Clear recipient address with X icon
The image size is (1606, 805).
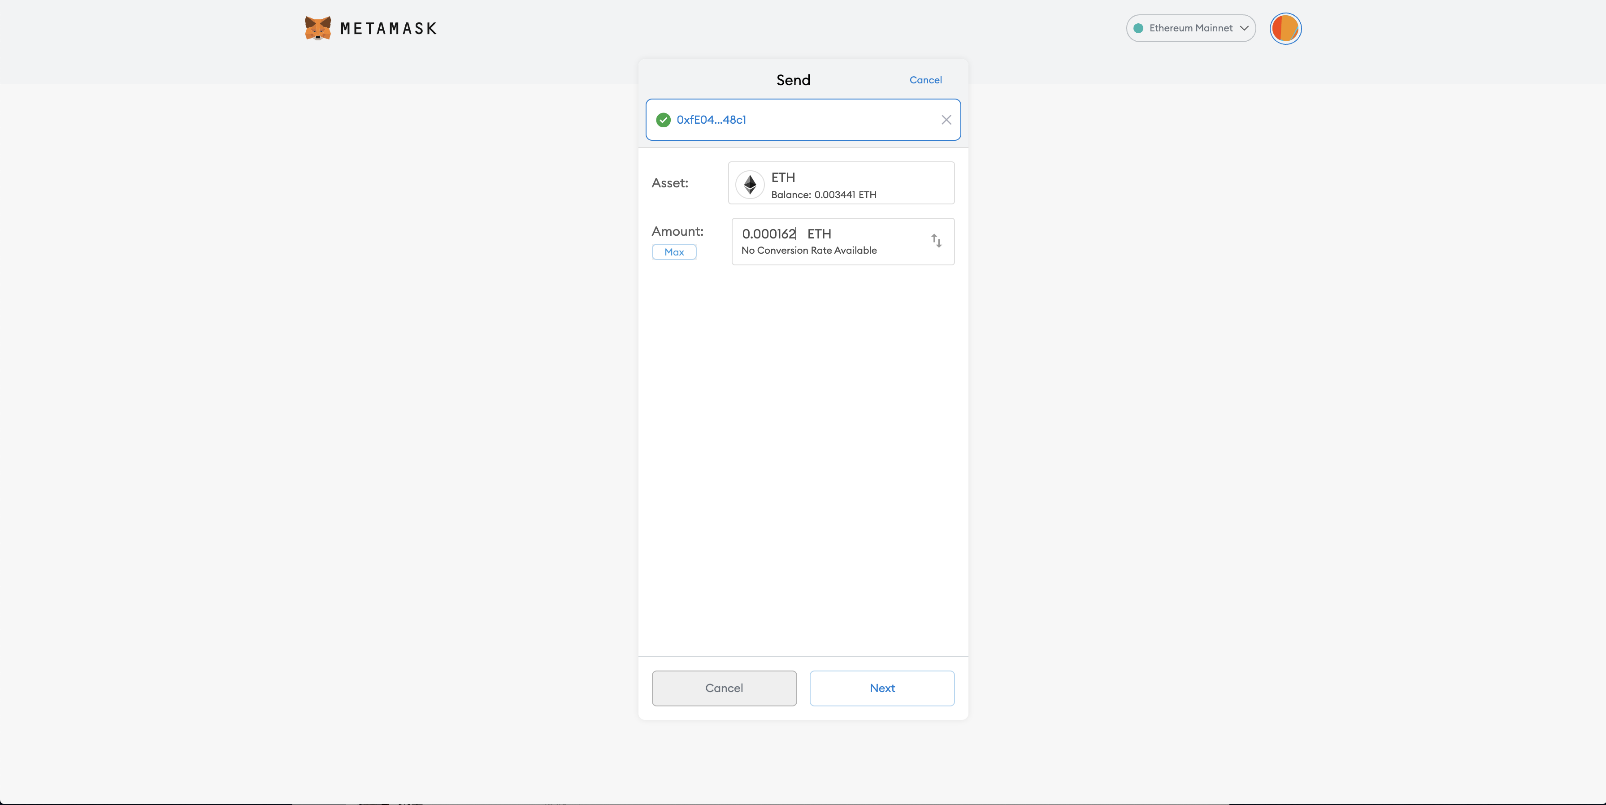coord(946,120)
